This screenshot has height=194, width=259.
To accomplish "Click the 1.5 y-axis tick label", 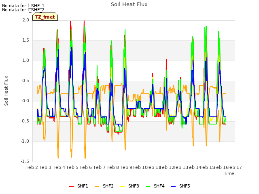I will [x=25, y=40].
